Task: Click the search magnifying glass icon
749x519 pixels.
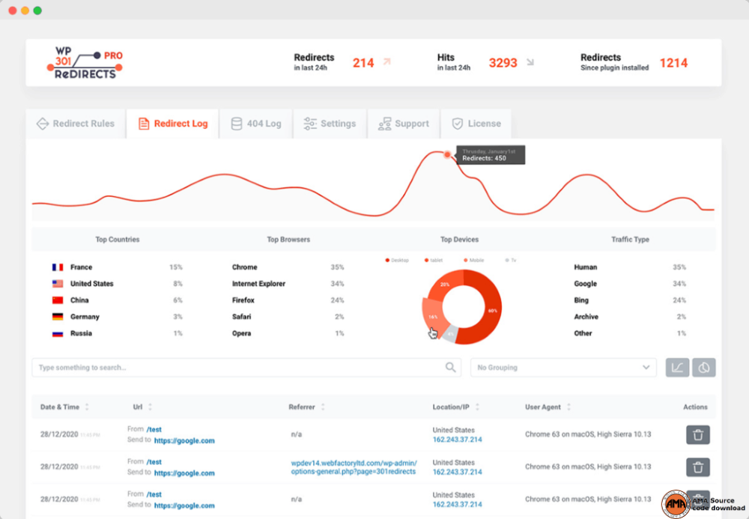Action: pos(450,367)
